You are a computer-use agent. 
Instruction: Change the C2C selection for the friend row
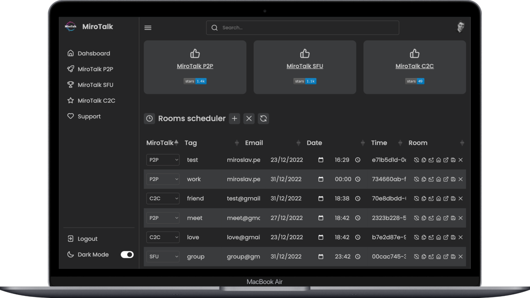pos(163,198)
